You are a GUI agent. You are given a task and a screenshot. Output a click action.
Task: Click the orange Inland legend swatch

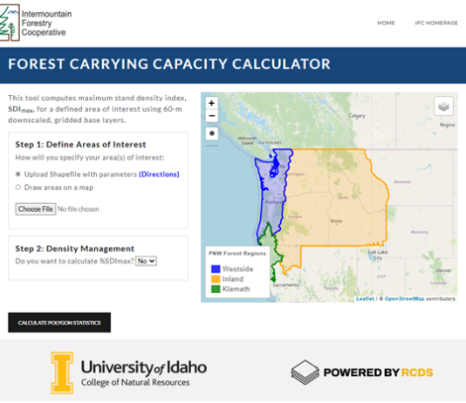(x=216, y=279)
